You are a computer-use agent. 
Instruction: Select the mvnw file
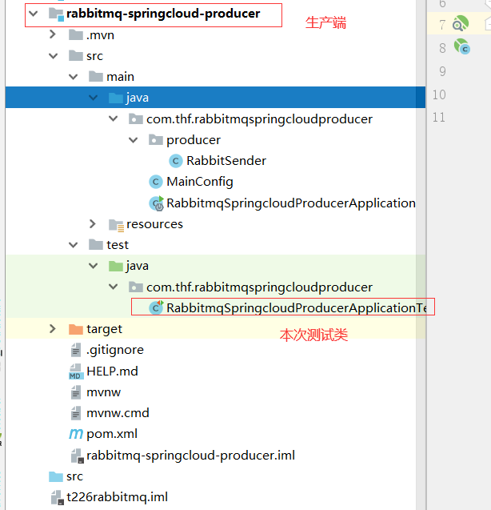[103, 392]
